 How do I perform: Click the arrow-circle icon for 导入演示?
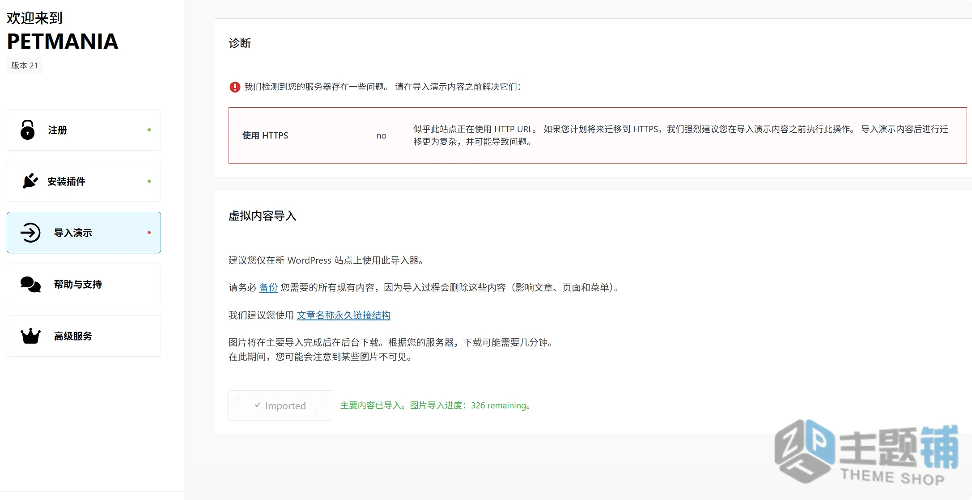[x=30, y=233]
